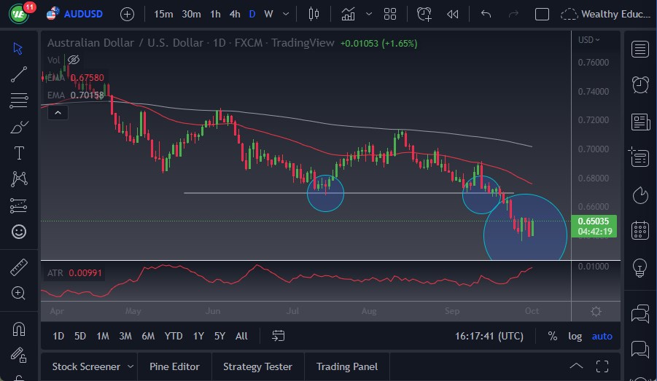Select the Text annotation tool

[19, 153]
